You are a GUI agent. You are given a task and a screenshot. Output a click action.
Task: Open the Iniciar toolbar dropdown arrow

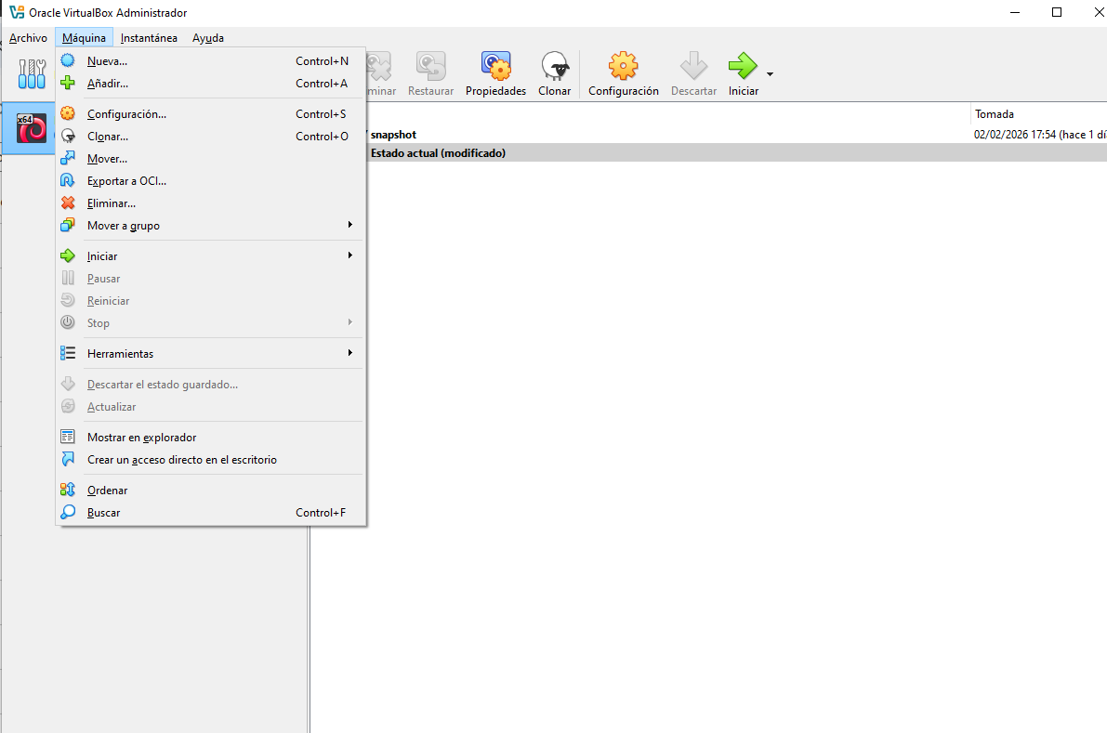pyautogui.click(x=771, y=73)
